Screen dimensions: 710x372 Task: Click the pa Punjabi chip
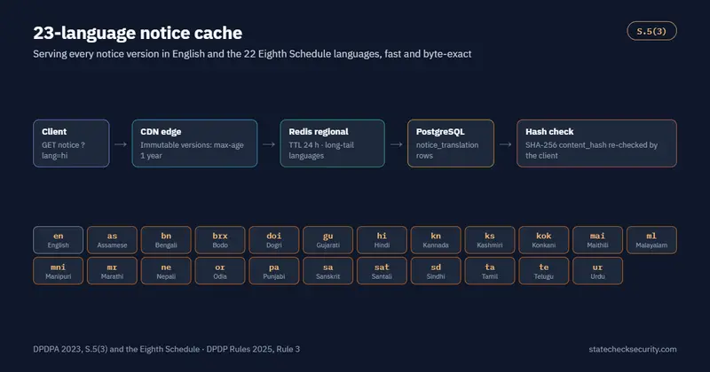coord(274,271)
